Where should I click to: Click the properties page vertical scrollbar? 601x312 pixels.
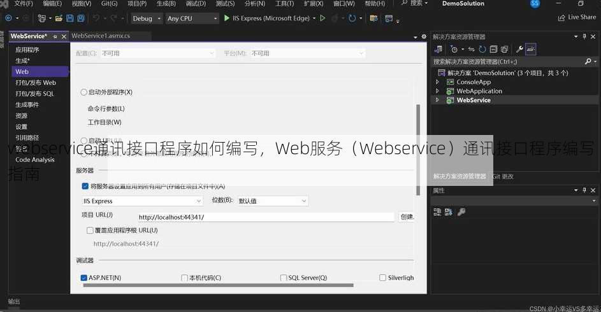(x=418, y=149)
